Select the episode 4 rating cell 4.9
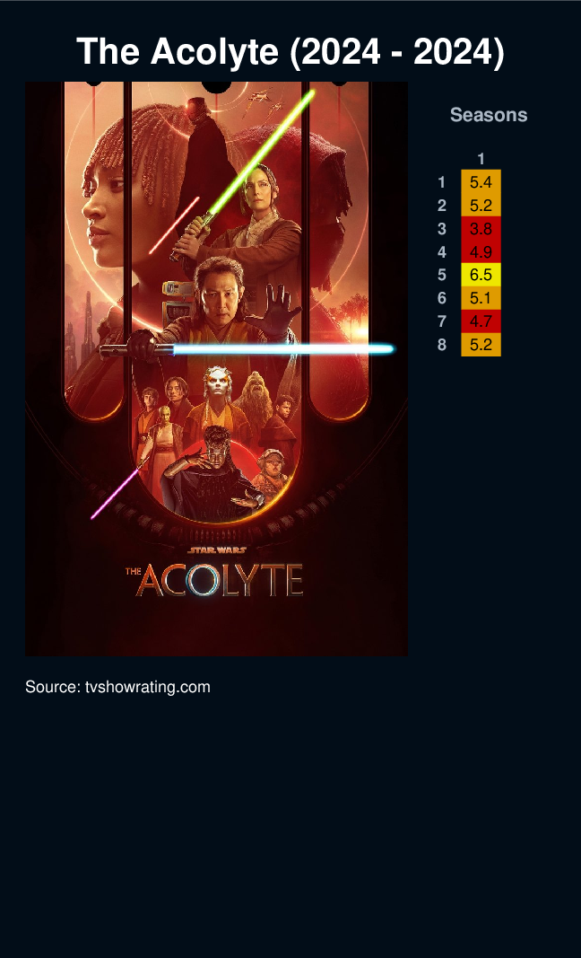Screen dimensions: 581x958 point(481,251)
